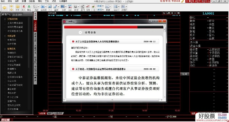Click the 区间 button beside the chart
Screen dimensions: 229x122
point(185,74)
